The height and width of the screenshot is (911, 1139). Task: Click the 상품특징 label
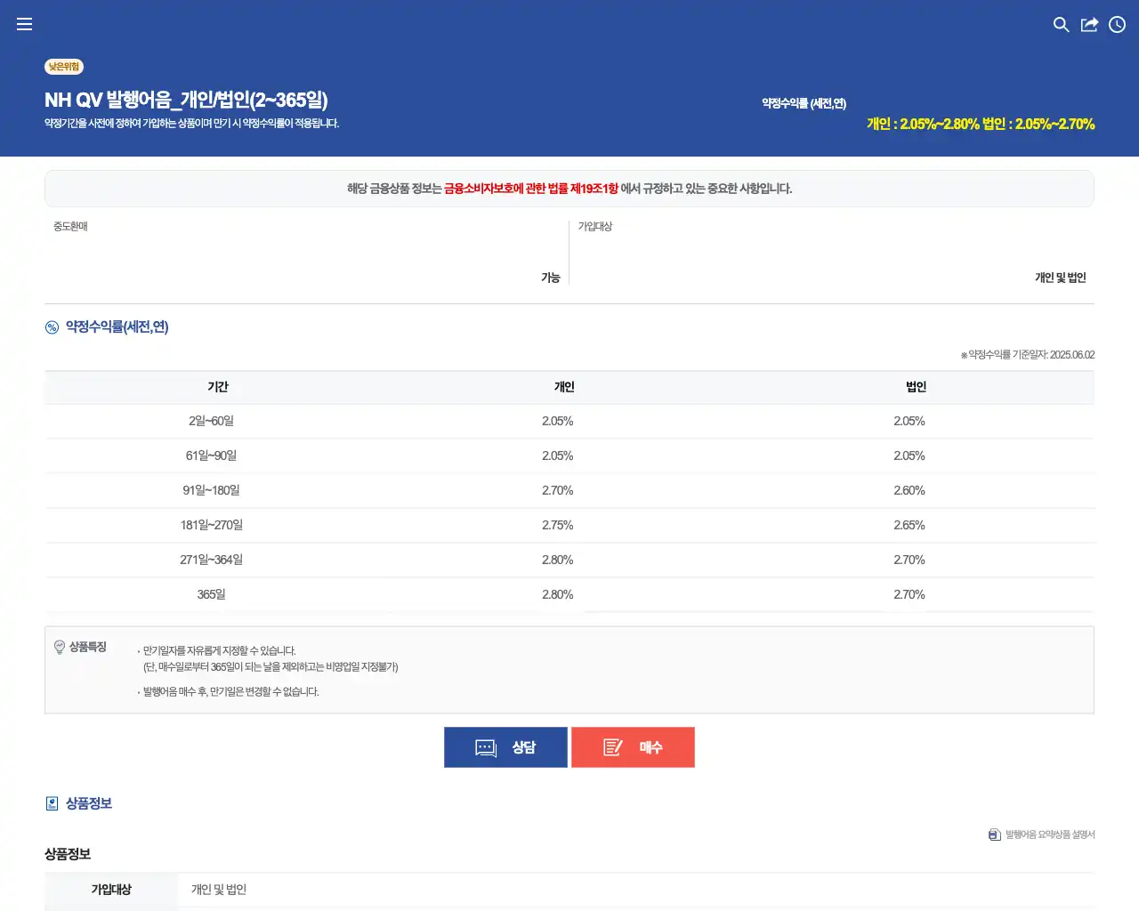[88, 647]
